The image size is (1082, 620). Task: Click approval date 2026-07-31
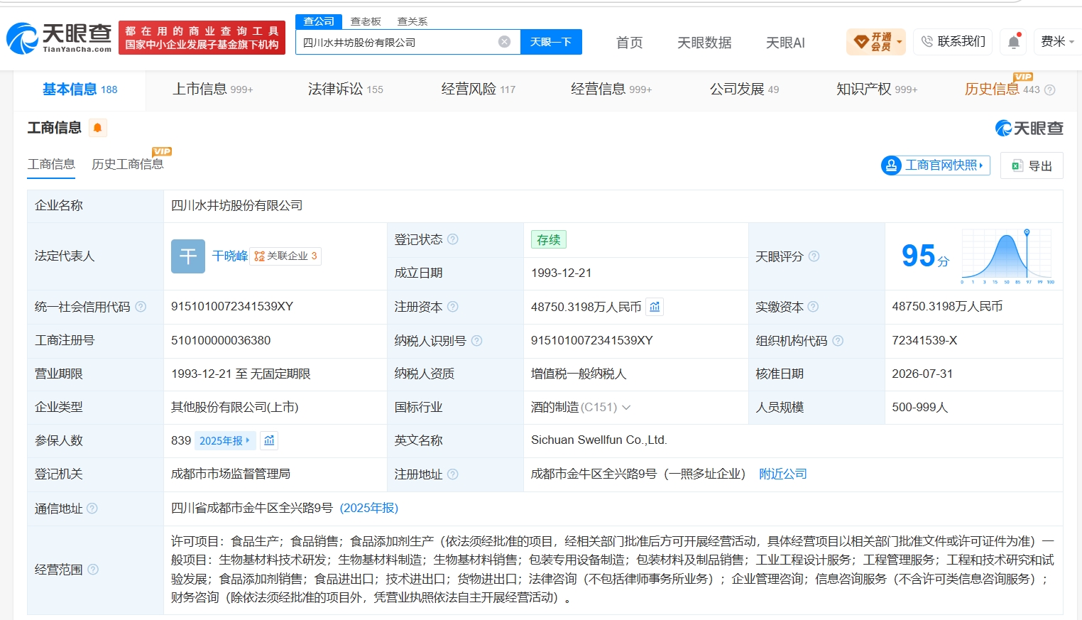click(x=922, y=374)
